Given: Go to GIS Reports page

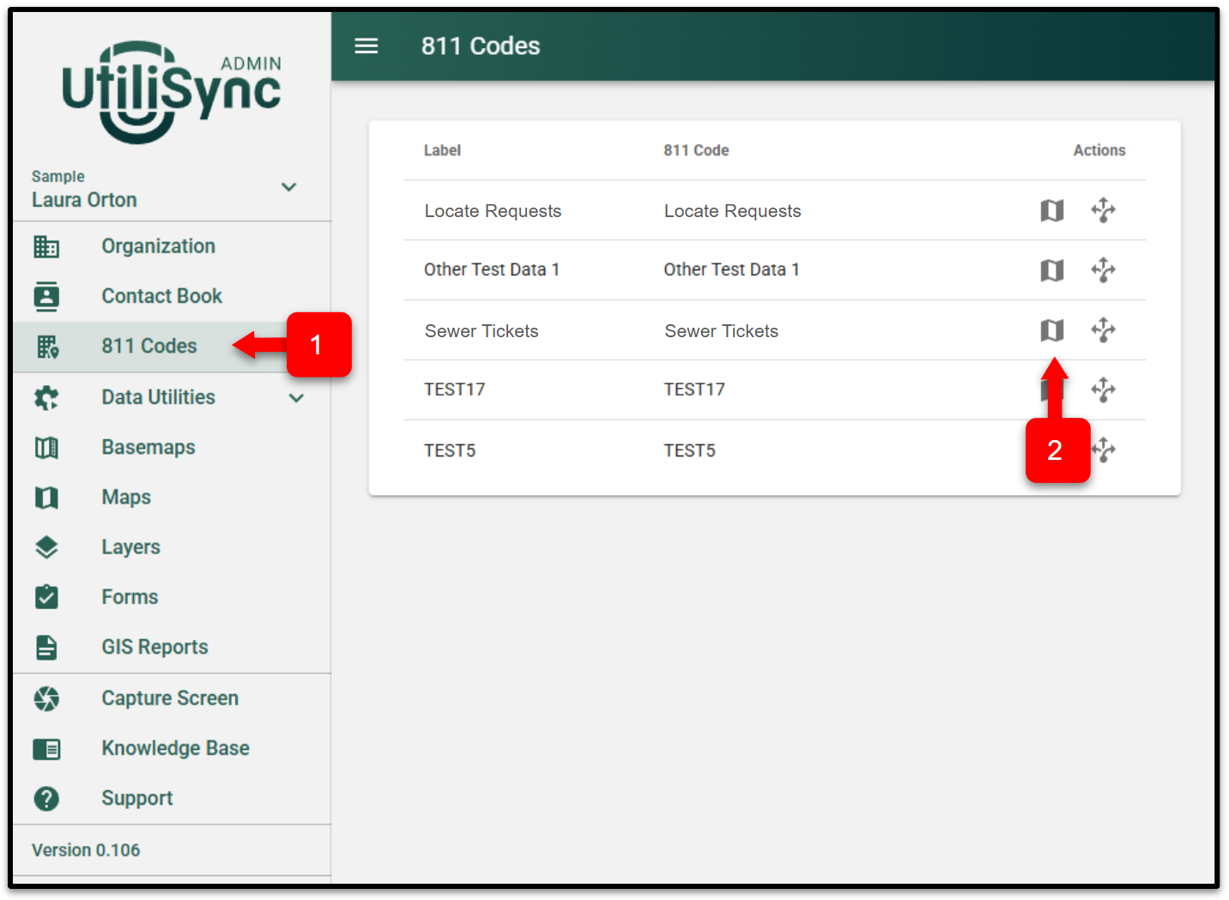Looking at the screenshot, I should [154, 647].
